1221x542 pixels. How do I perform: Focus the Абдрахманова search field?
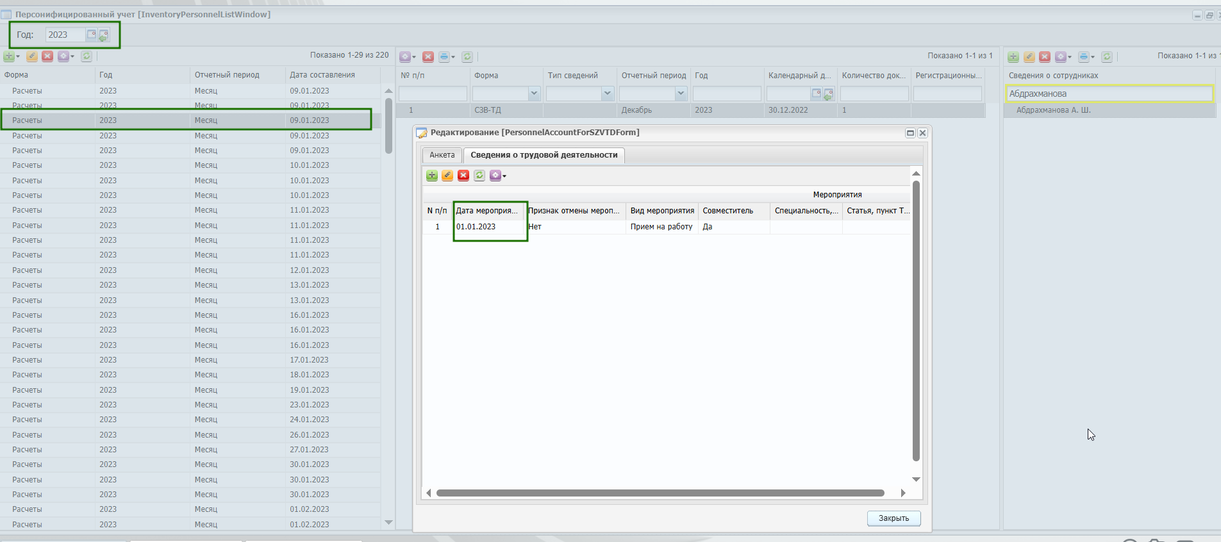(x=1109, y=94)
